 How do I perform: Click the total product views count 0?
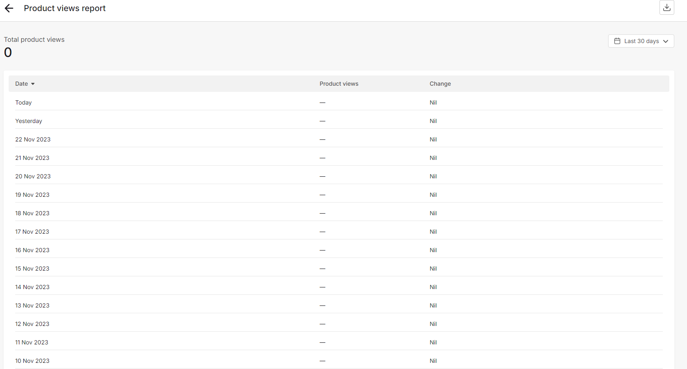click(x=8, y=52)
